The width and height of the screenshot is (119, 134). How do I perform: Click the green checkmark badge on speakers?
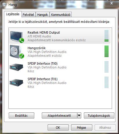coord(21,56)
